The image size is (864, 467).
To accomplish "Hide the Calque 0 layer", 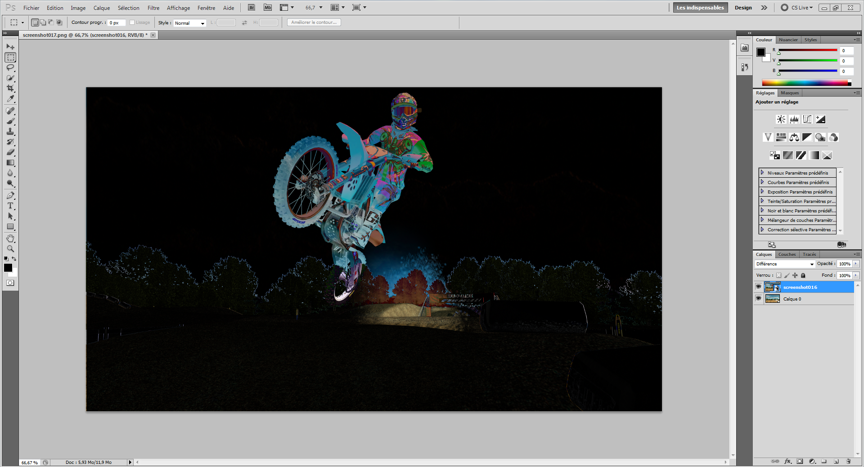I will click(758, 298).
